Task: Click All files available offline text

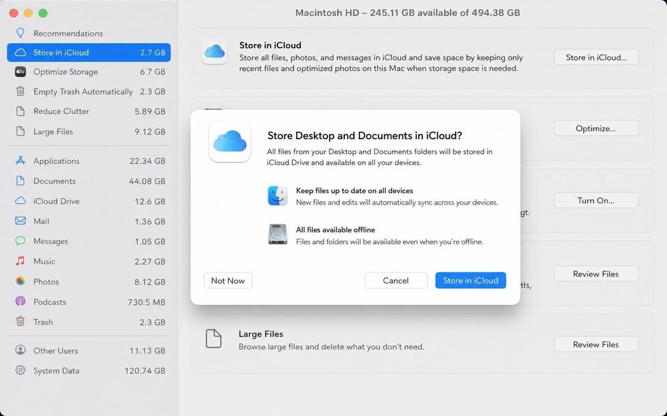Action: point(336,230)
